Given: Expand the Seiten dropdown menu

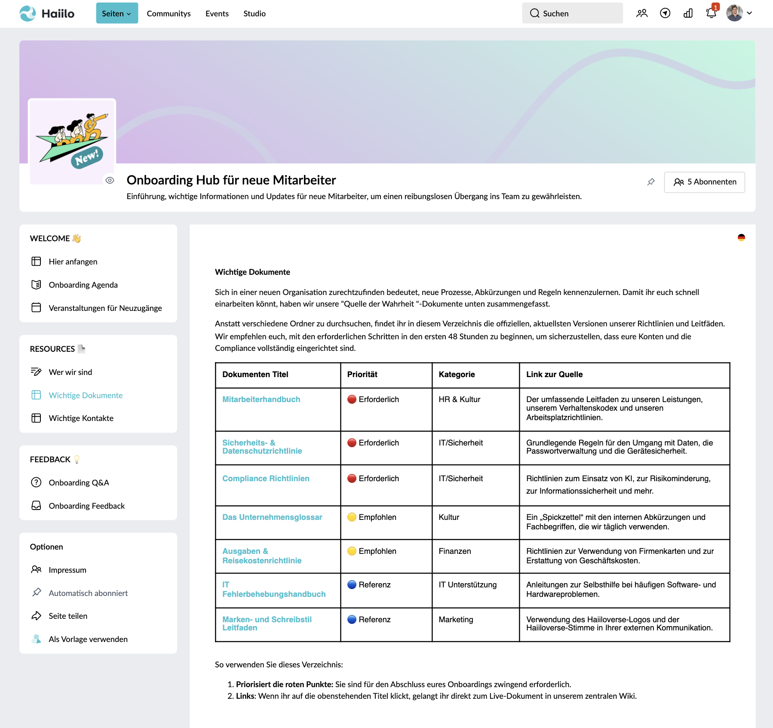Looking at the screenshot, I should (117, 13).
